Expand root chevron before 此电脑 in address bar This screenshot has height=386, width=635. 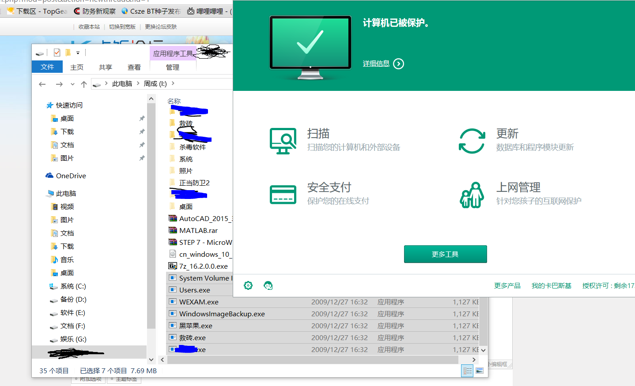(x=106, y=83)
